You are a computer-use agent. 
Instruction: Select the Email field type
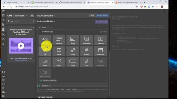pyautogui.click(x=59, y=51)
